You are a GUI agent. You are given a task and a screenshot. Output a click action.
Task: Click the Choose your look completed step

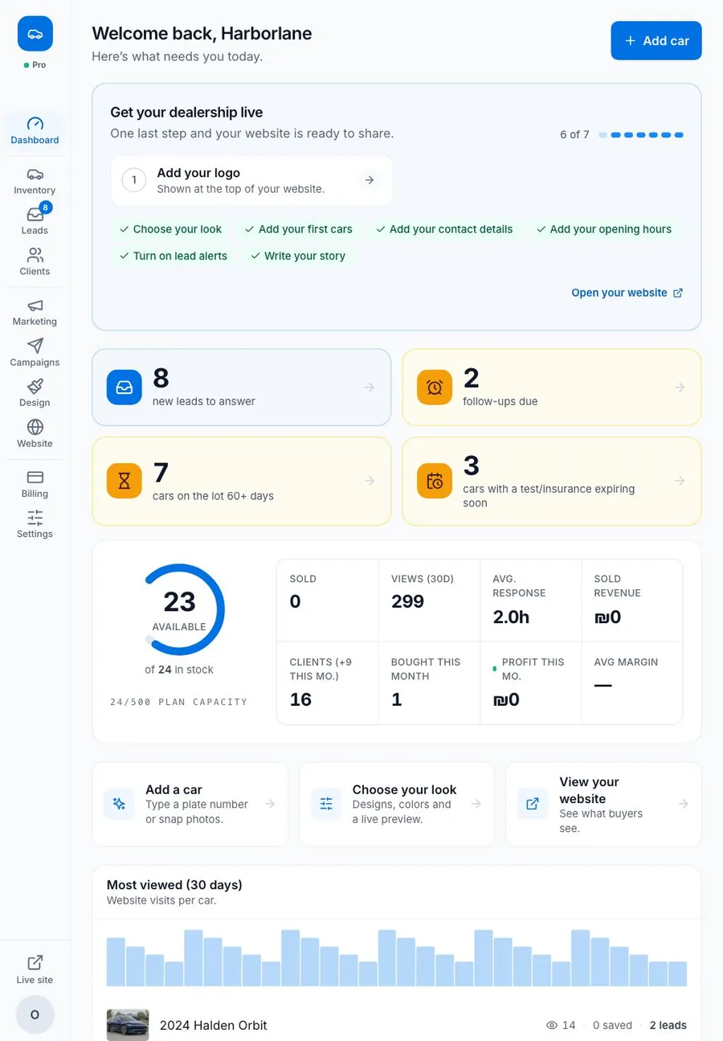coord(170,229)
